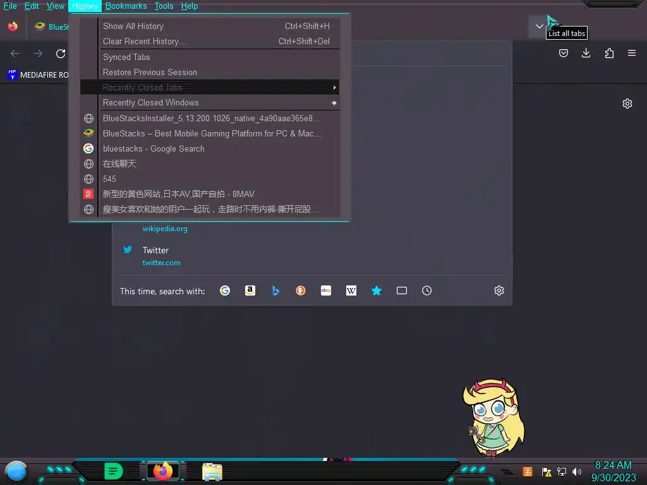Click the Windows Start orb
Image resolution: width=647 pixels, height=485 pixels.
pos(16,472)
